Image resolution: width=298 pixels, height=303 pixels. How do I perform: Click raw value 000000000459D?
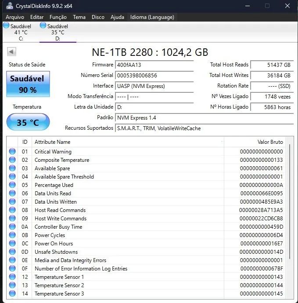click(x=261, y=226)
